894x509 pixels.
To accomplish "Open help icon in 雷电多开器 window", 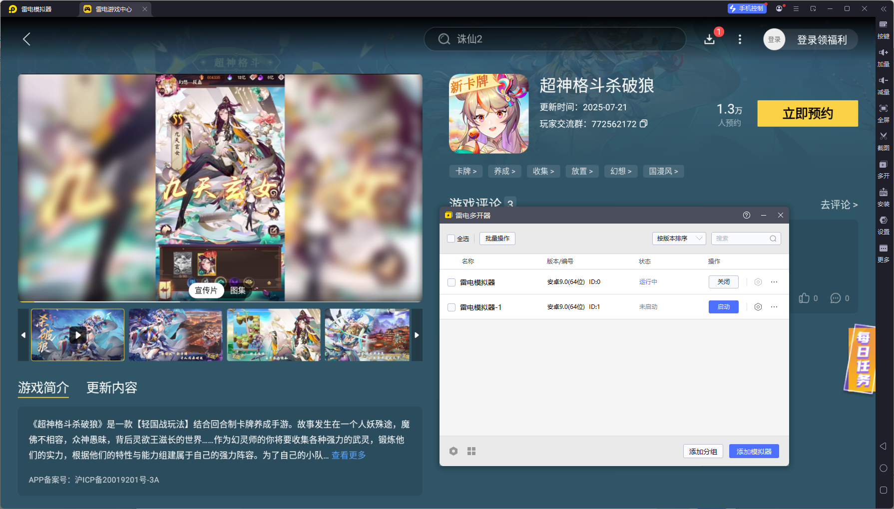I will click(x=747, y=215).
